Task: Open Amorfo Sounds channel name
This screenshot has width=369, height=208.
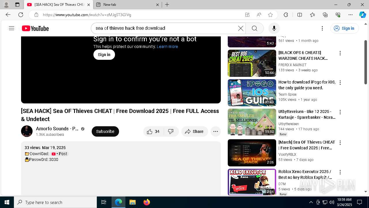Action: pos(57,129)
